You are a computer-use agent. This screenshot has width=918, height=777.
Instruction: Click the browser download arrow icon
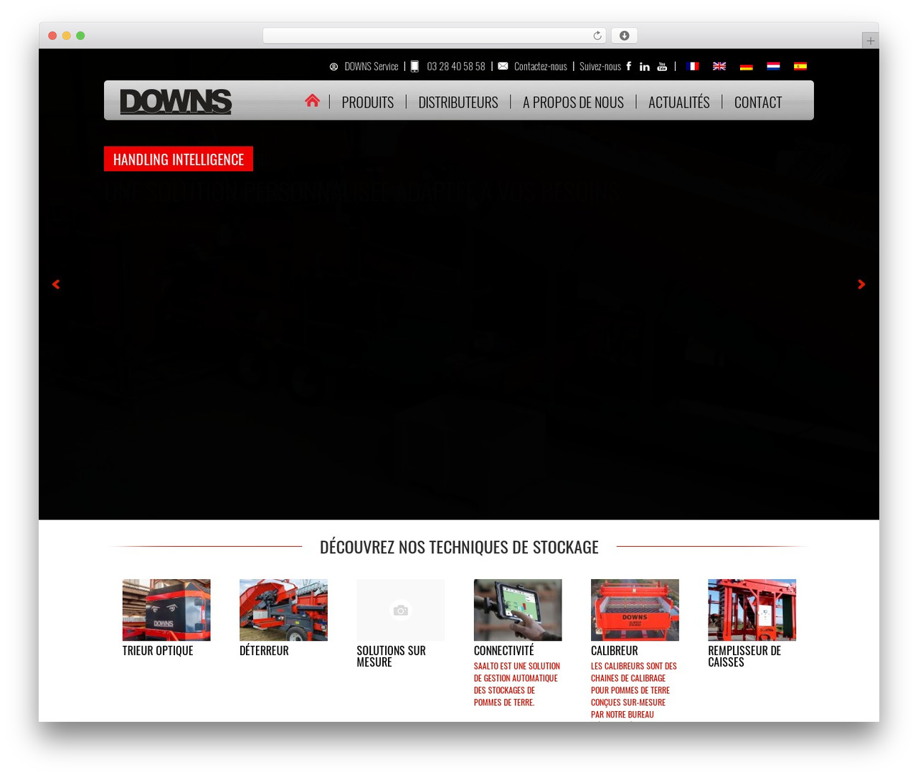tap(625, 36)
